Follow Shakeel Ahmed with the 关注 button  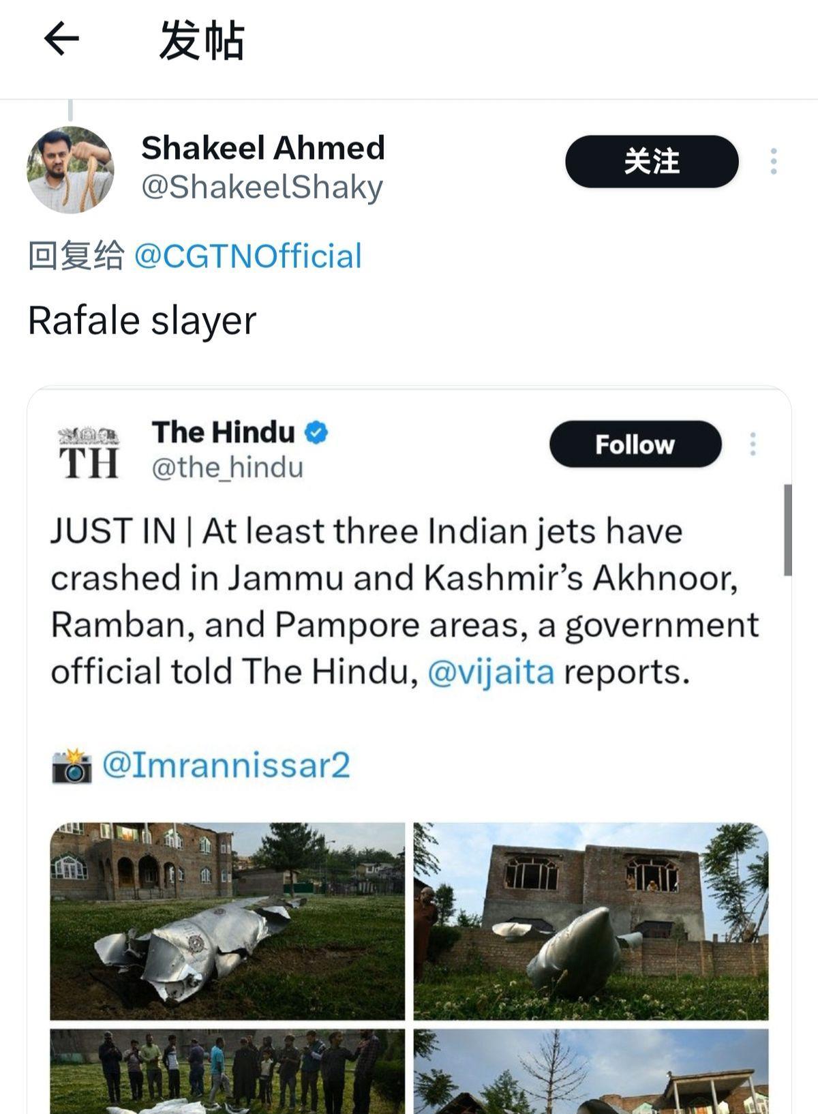click(652, 162)
